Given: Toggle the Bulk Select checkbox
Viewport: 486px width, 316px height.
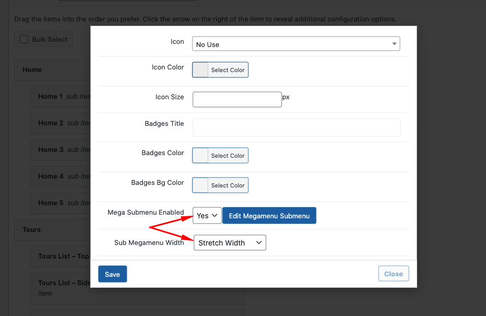Looking at the screenshot, I should 24,39.
